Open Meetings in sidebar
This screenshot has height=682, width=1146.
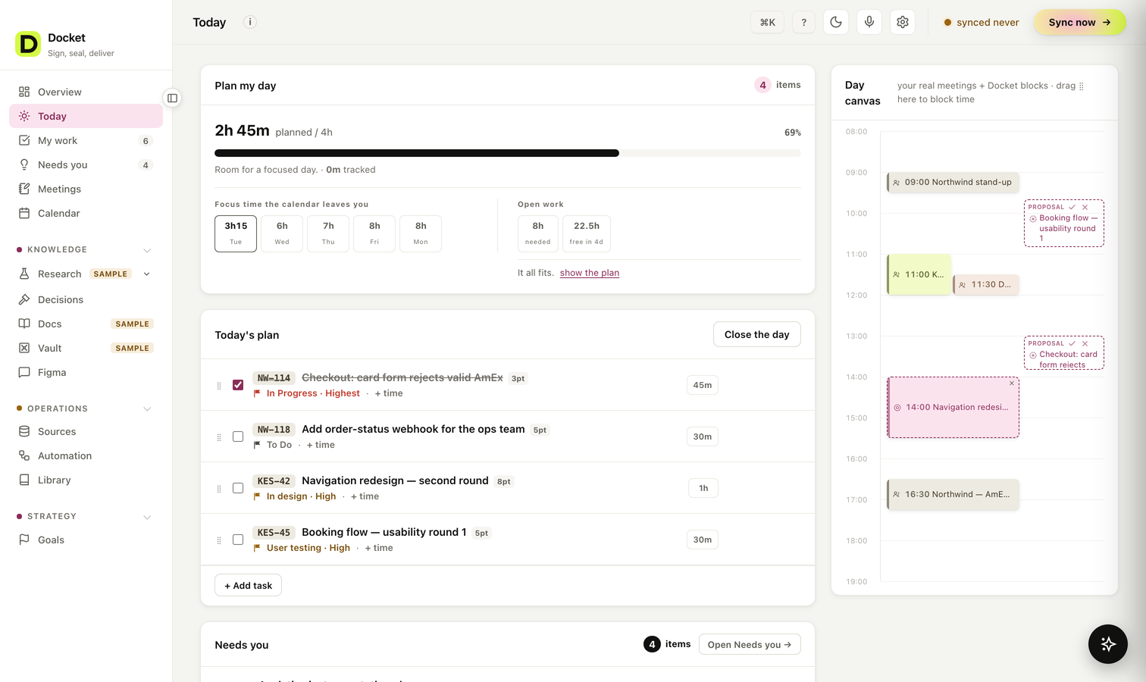click(86, 189)
